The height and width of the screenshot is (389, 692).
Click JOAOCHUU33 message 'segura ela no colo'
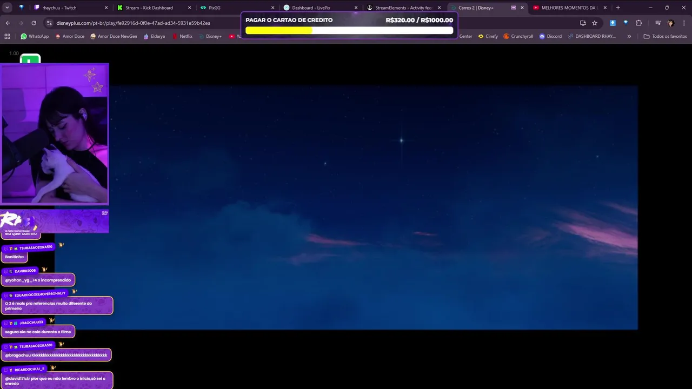tap(38, 332)
